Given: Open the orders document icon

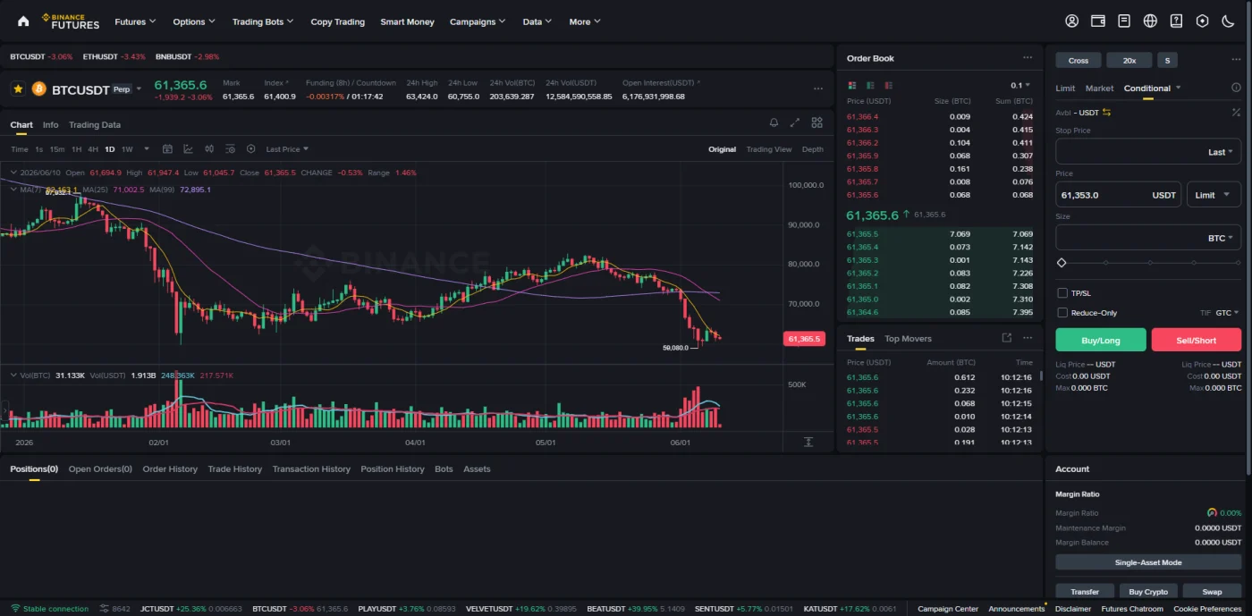Looking at the screenshot, I should [x=1124, y=21].
